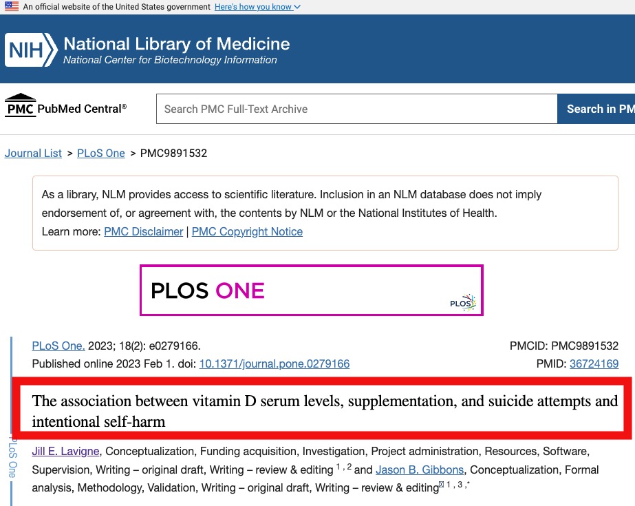Focus the Search PMC Full-Text Archive field
The height and width of the screenshot is (506, 635).
(x=357, y=109)
